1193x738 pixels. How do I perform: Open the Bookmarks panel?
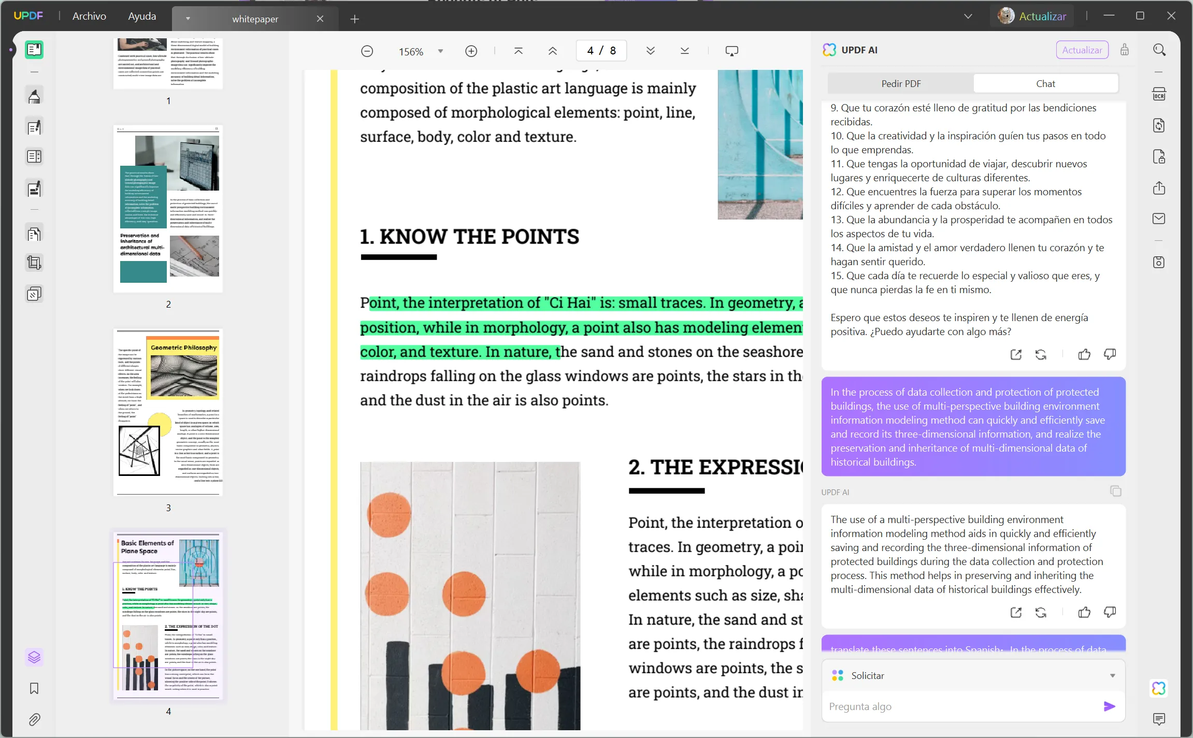[x=34, y=688]
